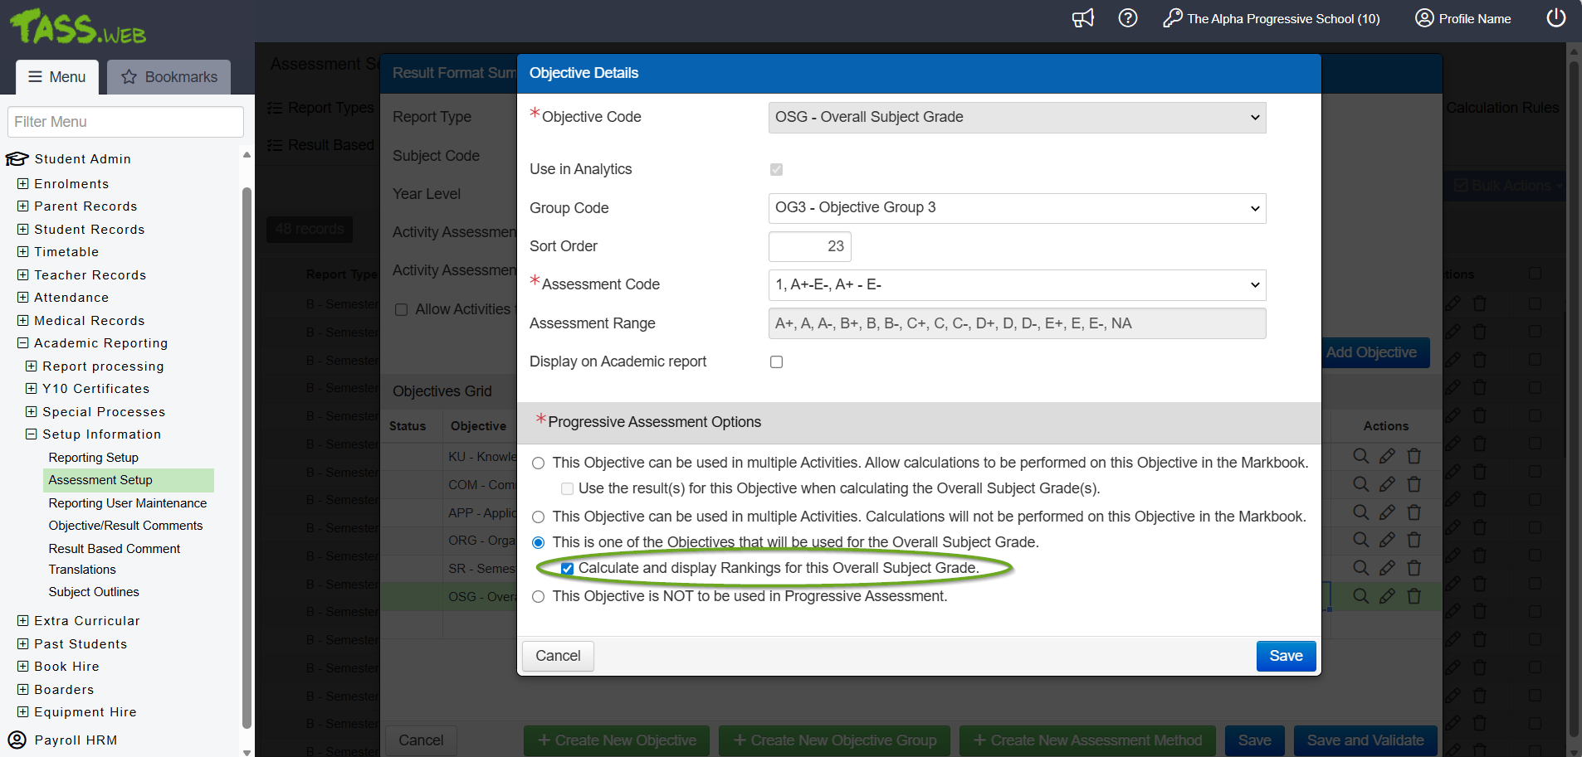Image resolution: width=1582 pixels, height=757 pixels.
Task: Enable Display on Academic report checkbox
Action: click(776, 362)
